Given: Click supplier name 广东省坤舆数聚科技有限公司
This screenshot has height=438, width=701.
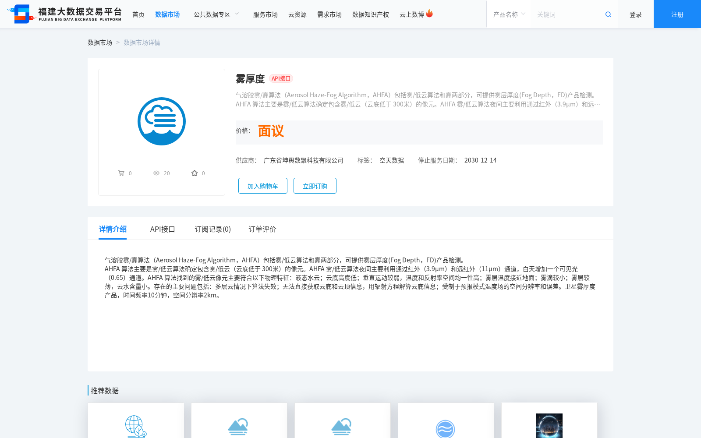Looking at the screenshot, I should coord(304,160).
